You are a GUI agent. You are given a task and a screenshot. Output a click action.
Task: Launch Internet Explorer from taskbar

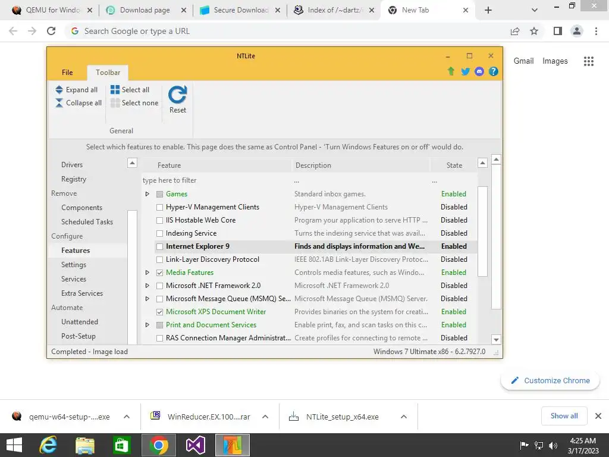pyautogui.click(x=48, y=445)
